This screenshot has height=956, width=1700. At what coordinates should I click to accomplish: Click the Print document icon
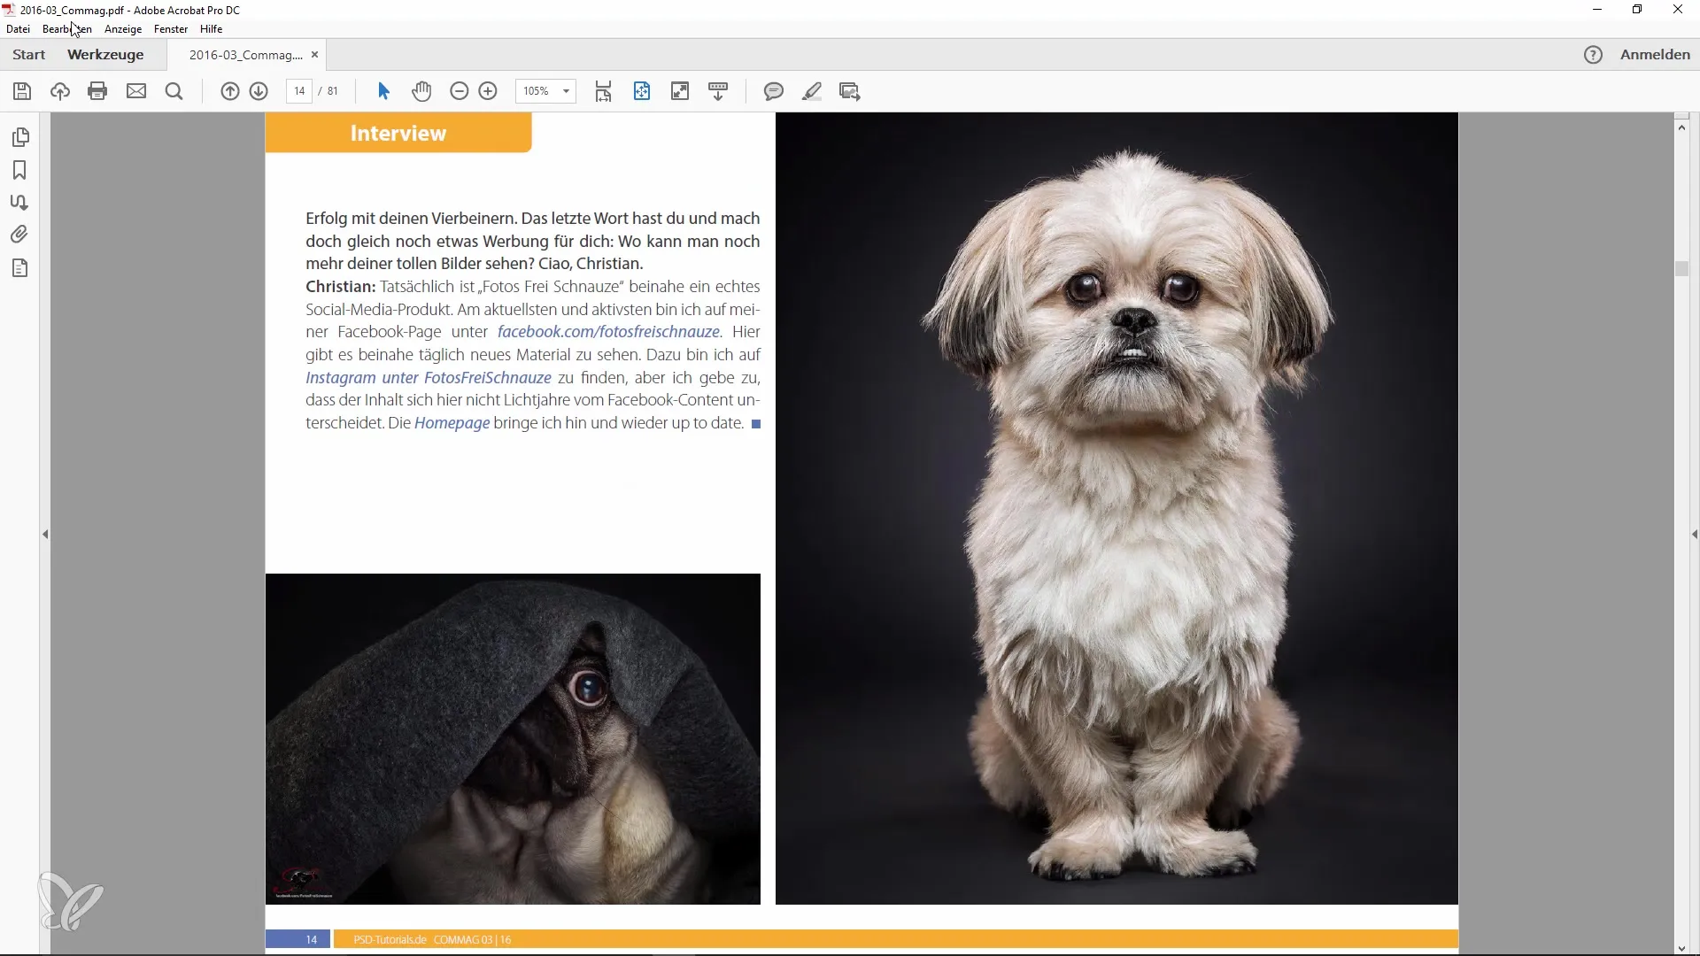click(98, 91)
